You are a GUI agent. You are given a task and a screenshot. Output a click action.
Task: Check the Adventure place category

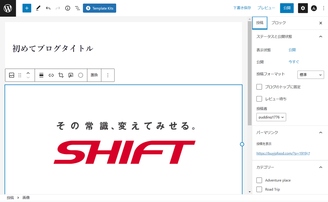point(259,180)
